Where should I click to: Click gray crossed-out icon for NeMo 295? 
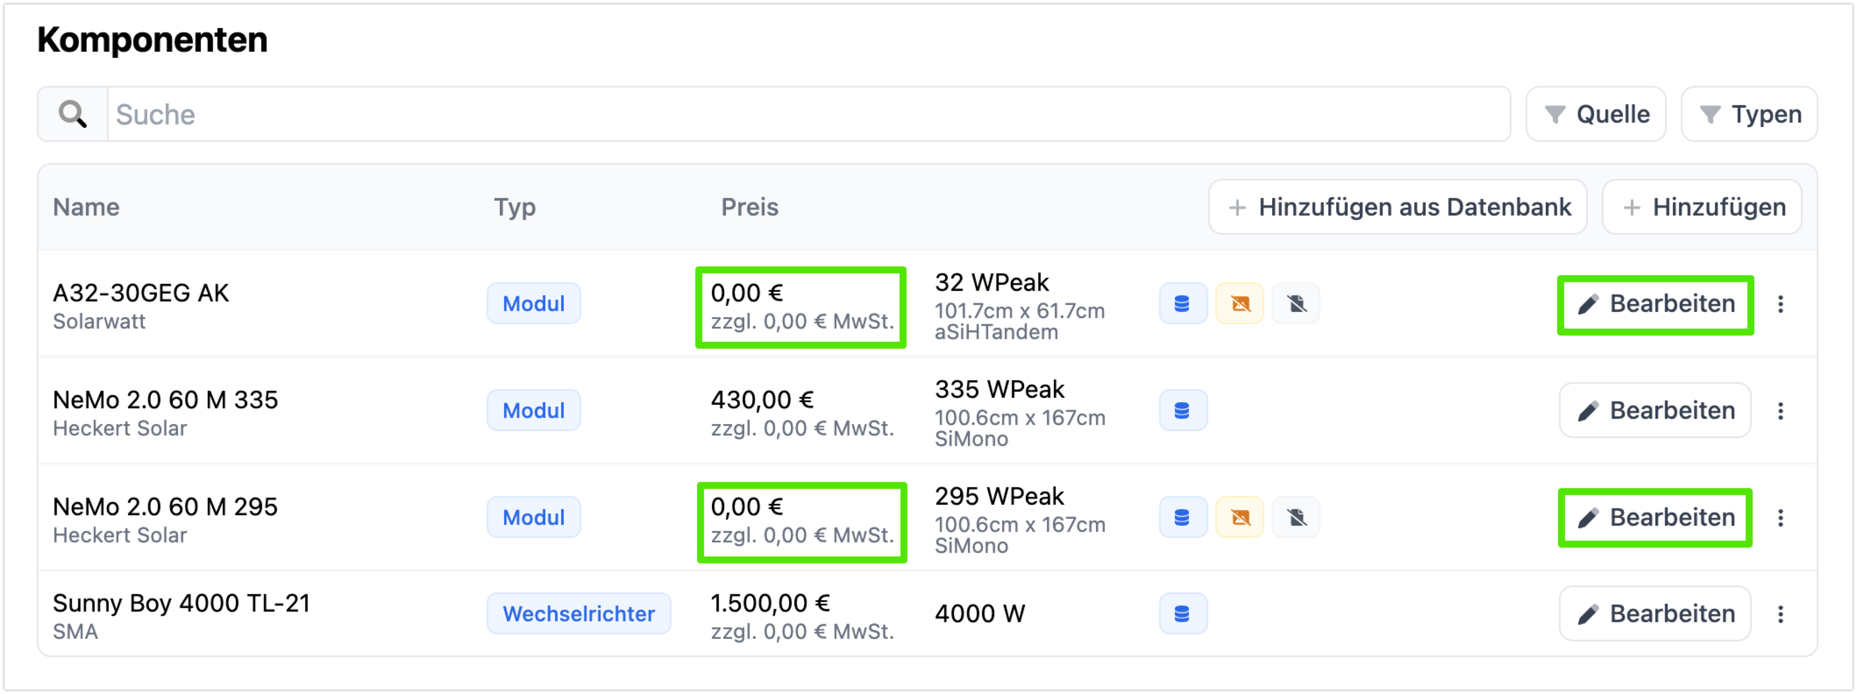pyautogui.click(x=1296, y=517)
